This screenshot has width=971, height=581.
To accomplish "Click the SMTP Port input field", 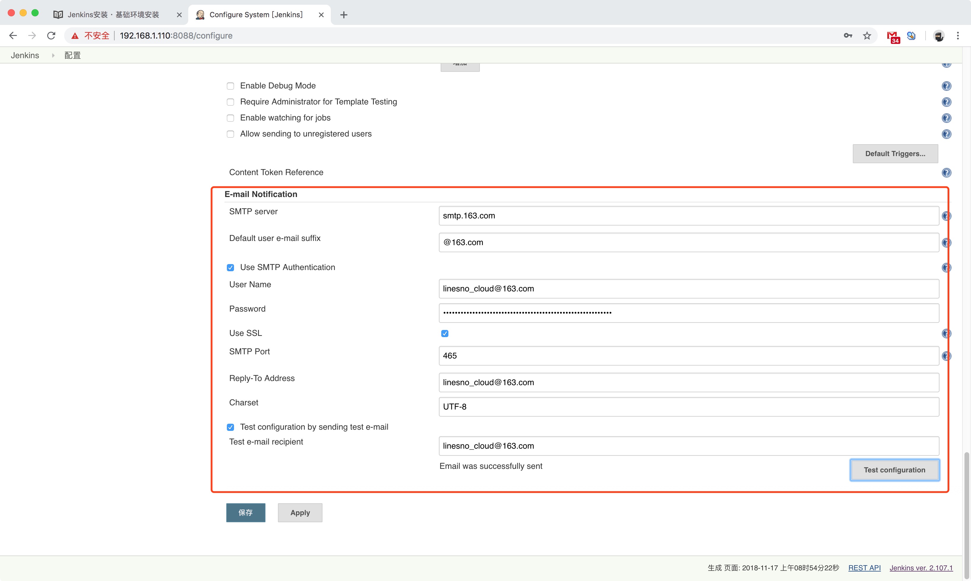I will pyautogui.click(x=688, y=356).
